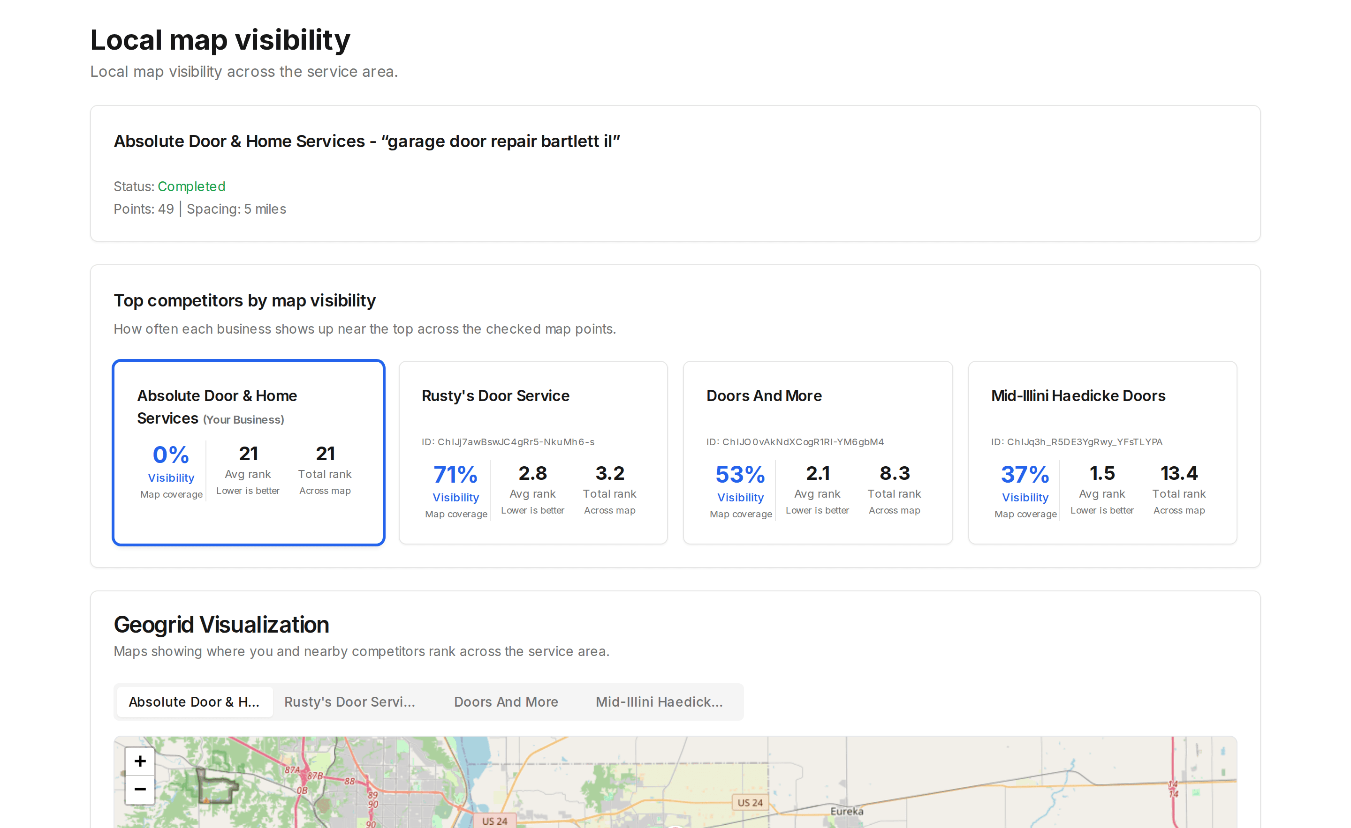The height and width of the screenshot is (828, 1351).
Task: Click the US 24 road marker near Eureka
Action: point(750,802)
